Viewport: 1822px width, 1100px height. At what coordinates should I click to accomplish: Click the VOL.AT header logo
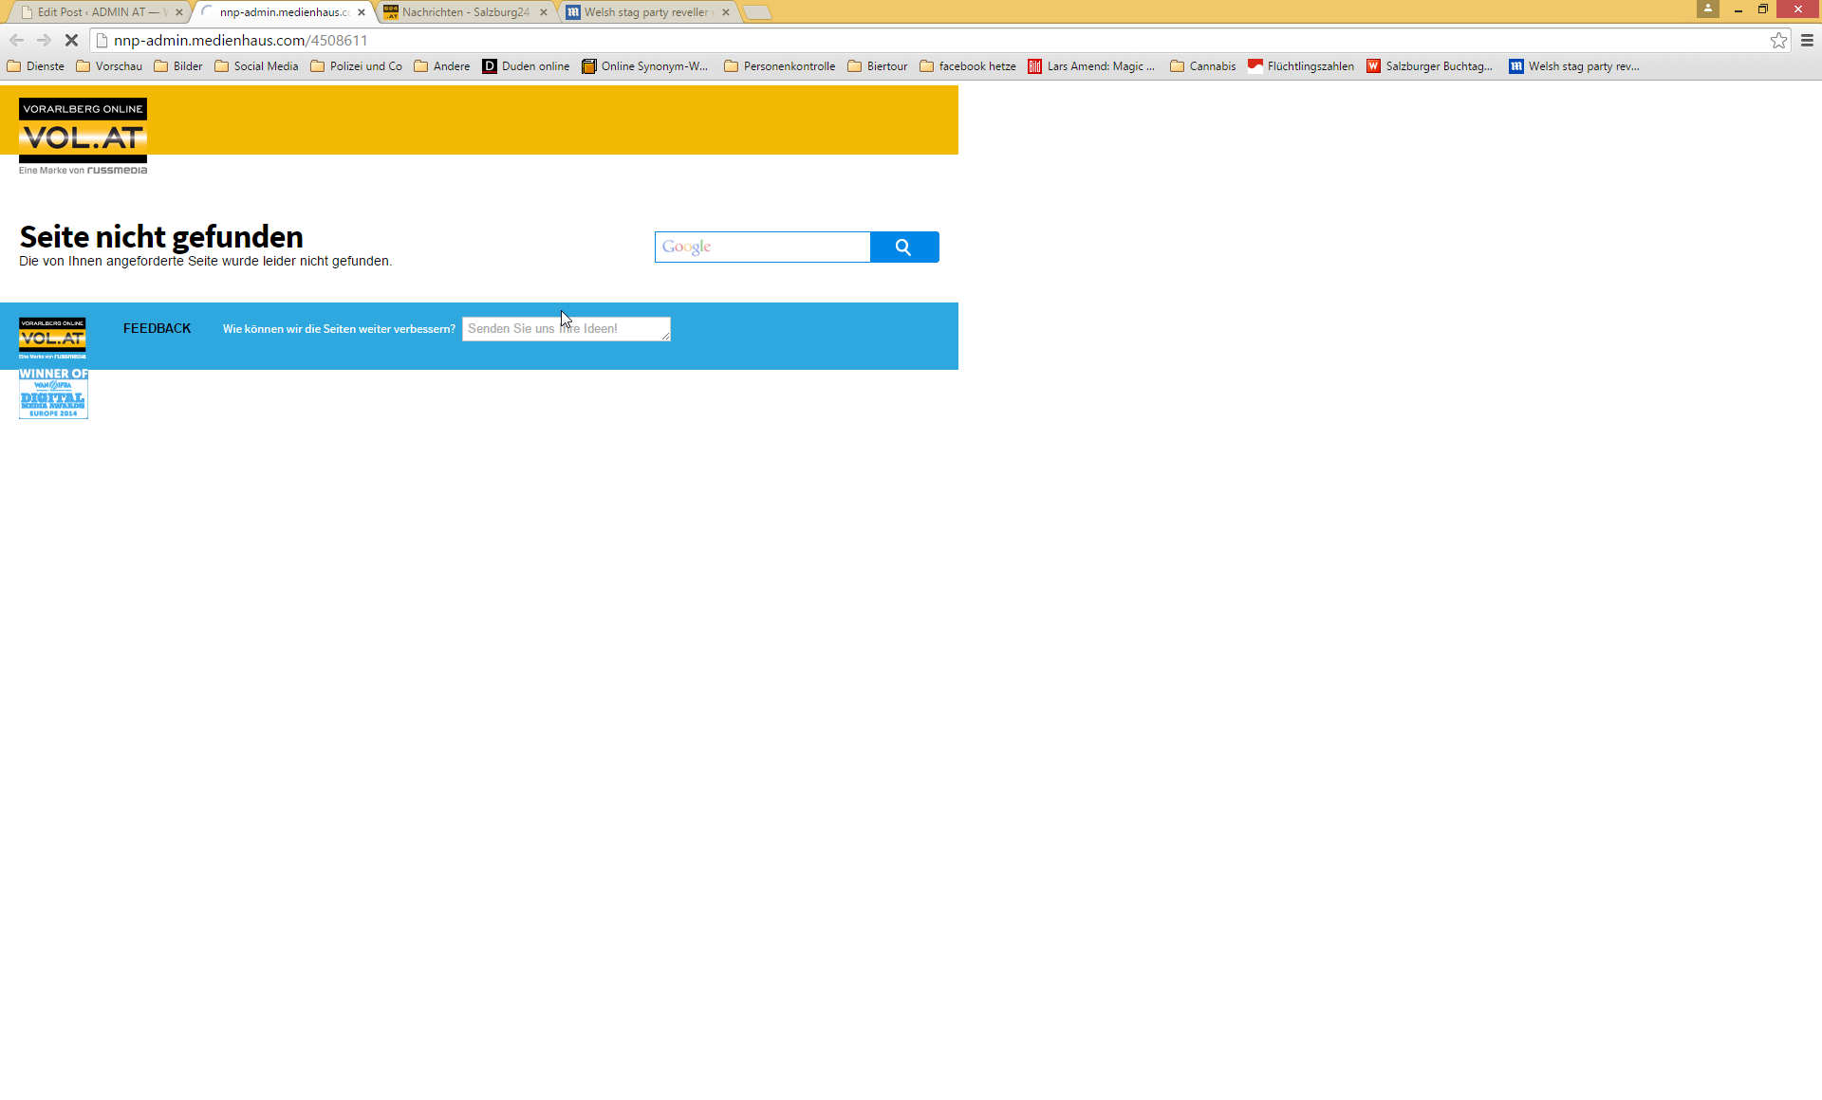pos(83,136)
